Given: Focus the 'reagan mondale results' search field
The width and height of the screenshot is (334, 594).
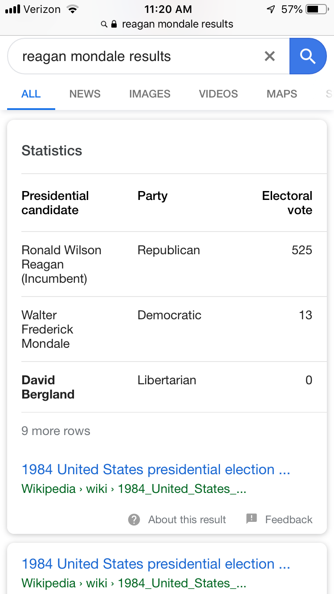Looking at the screenshot, I should pos(134,57).
